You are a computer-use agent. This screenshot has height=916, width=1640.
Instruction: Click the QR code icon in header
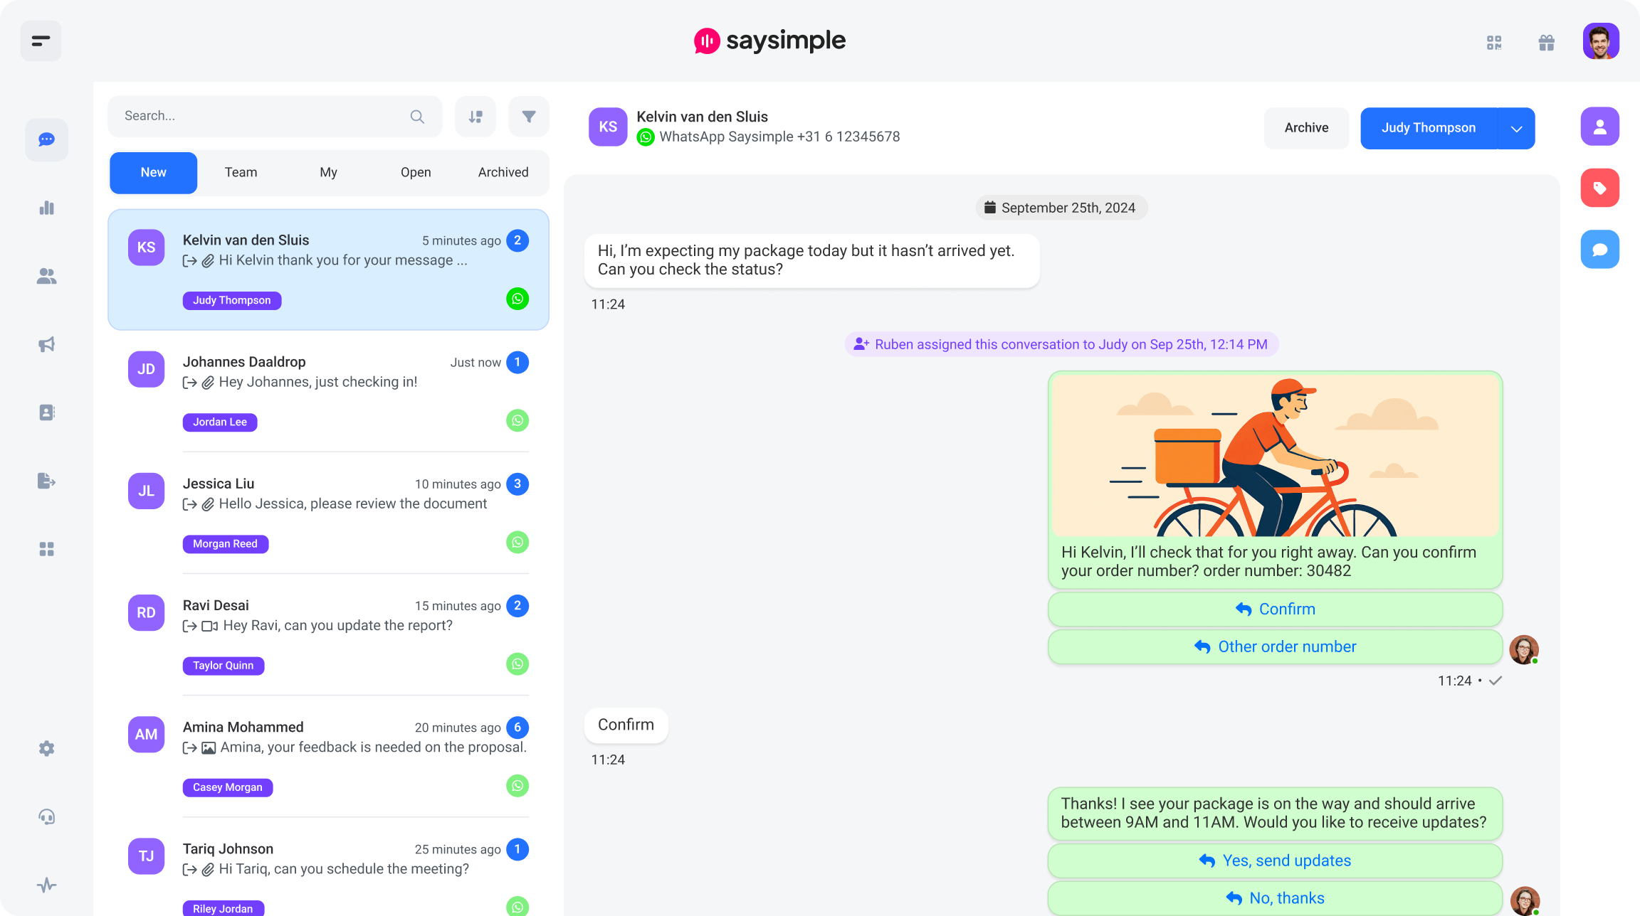pyautogui.click(x=1494, y=43)
